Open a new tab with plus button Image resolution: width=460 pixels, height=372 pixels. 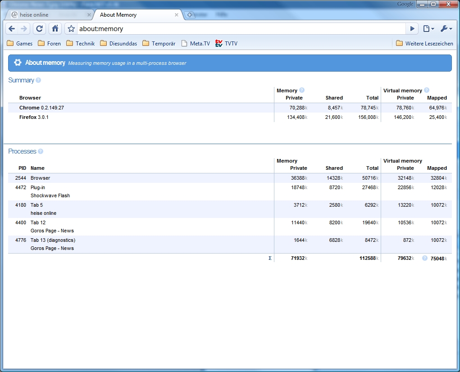[190, 15]
